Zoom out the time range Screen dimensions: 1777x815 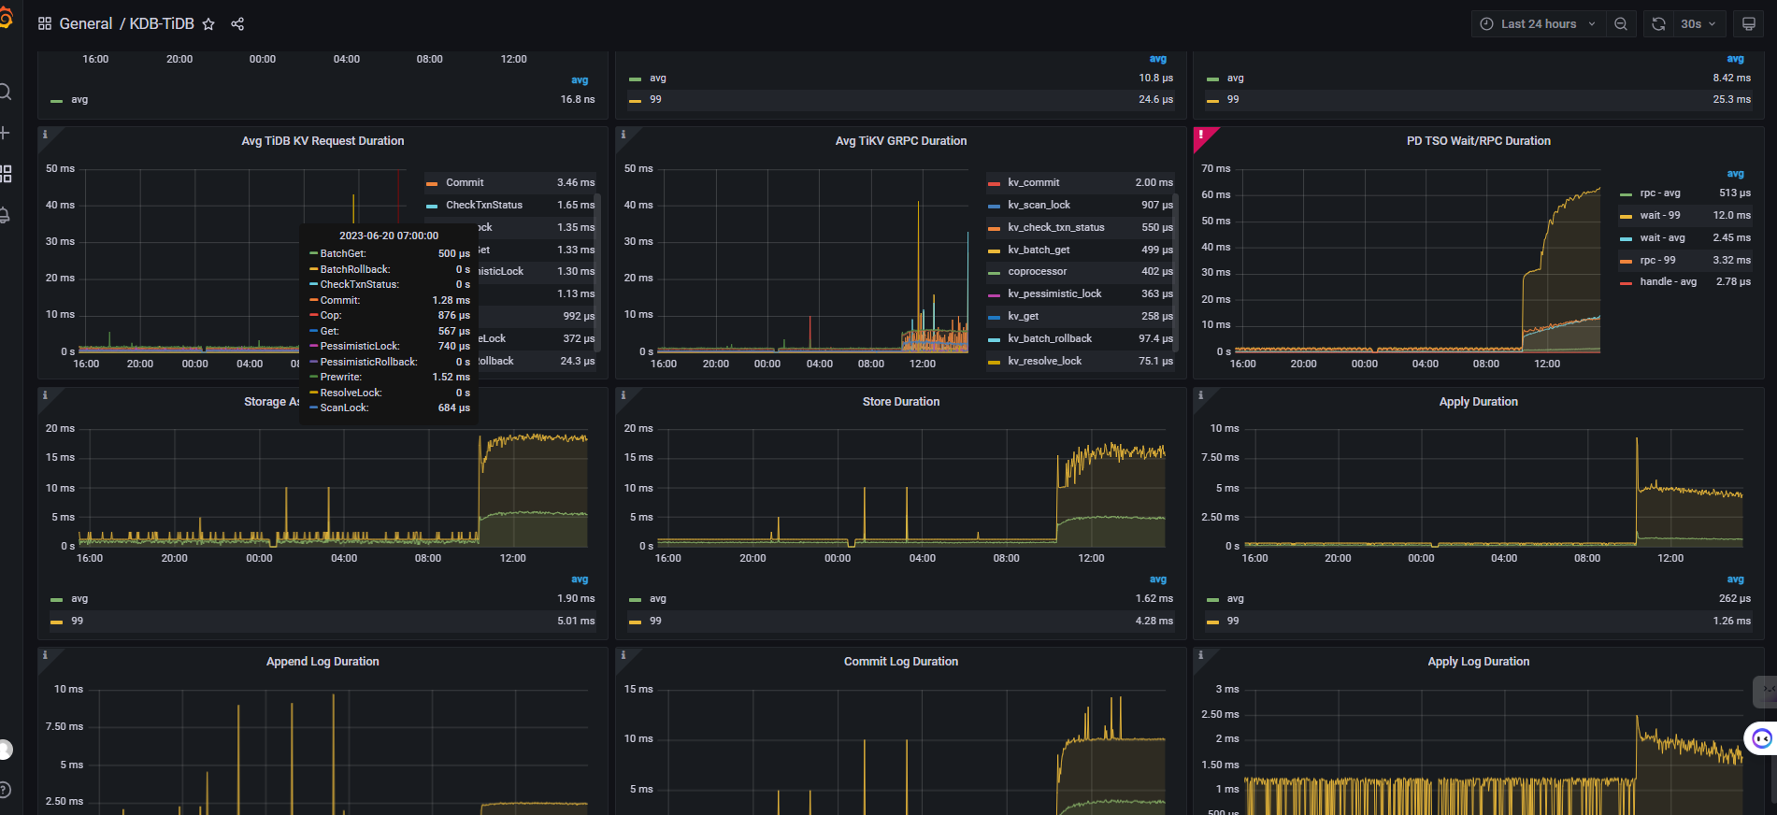[x=1621, y=24]
